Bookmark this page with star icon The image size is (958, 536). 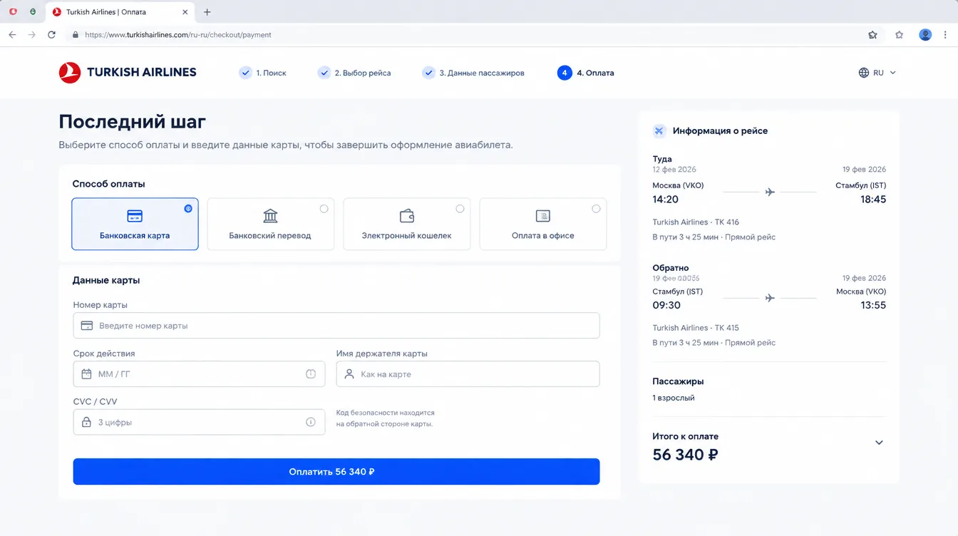pyautogui.click(x=899, y=34)
